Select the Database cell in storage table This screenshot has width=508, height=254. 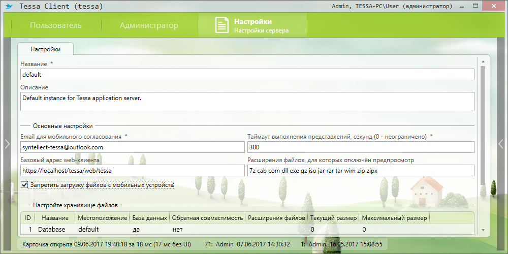tap(51, 230)
